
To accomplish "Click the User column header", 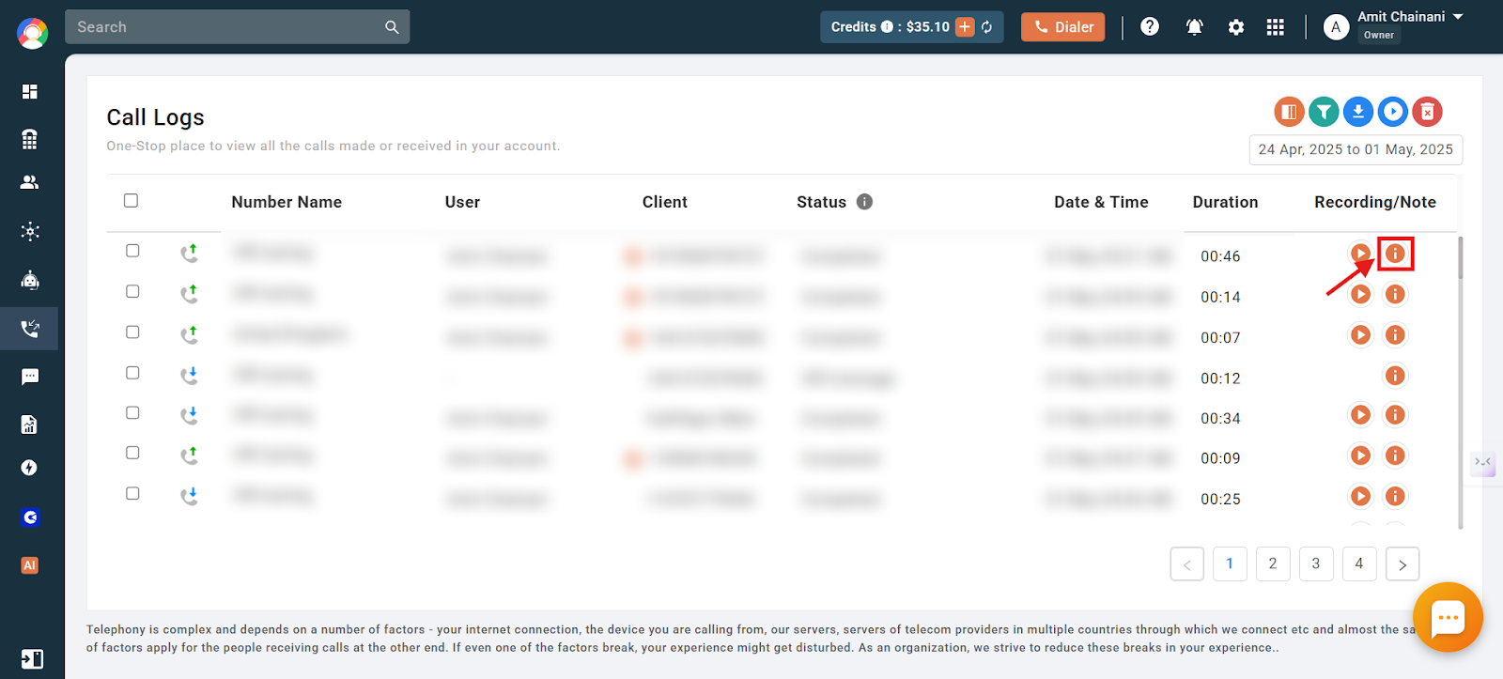I will (x=462, y=202).
